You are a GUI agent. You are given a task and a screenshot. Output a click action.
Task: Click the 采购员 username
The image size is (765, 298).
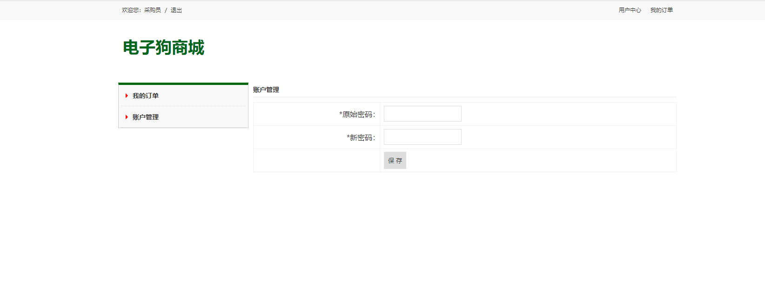coord(152,10)
